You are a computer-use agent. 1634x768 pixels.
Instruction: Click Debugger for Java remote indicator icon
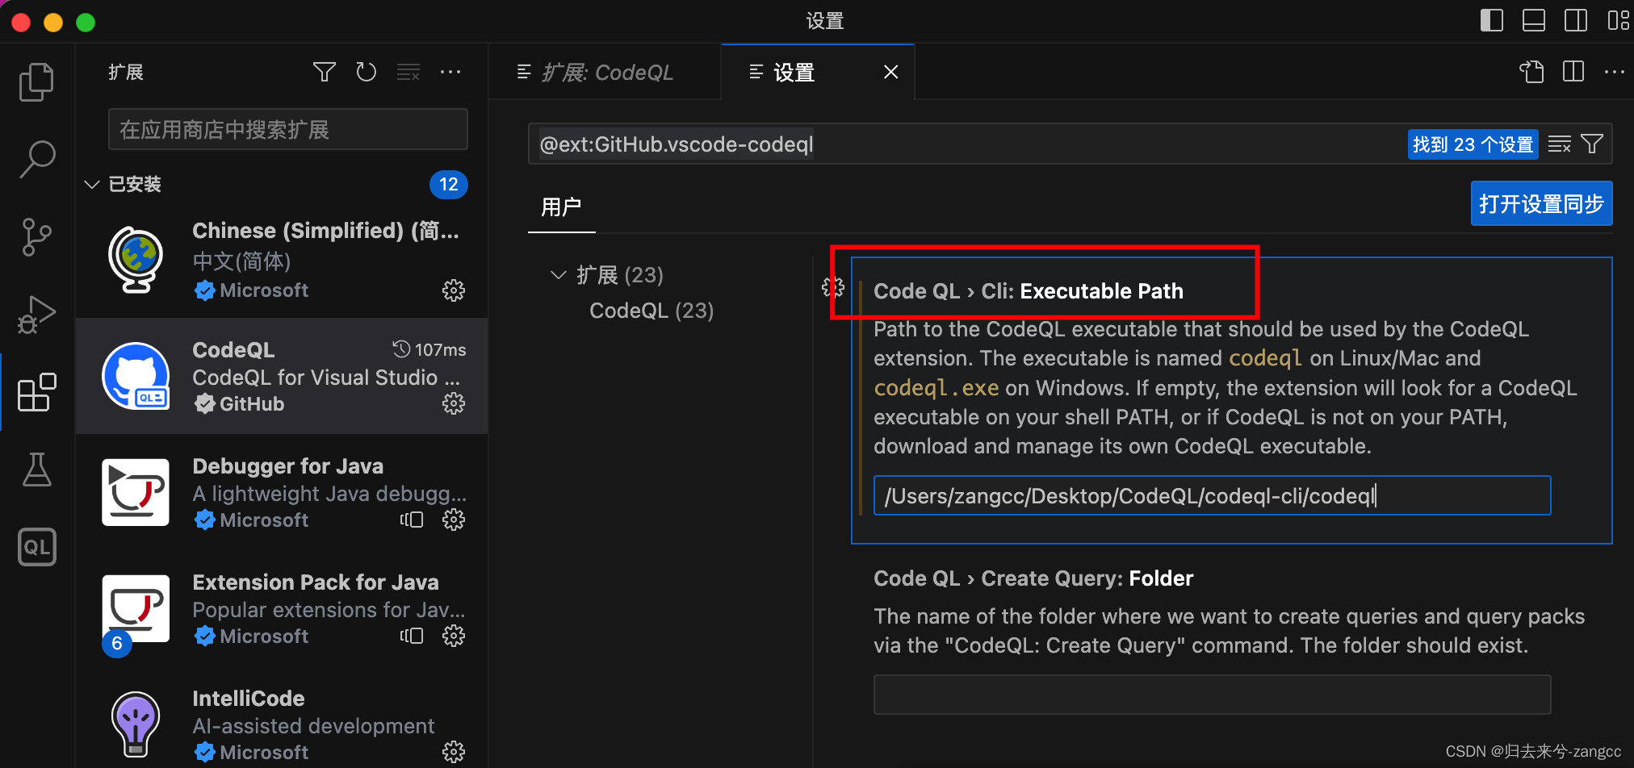(x=412, y=520)
